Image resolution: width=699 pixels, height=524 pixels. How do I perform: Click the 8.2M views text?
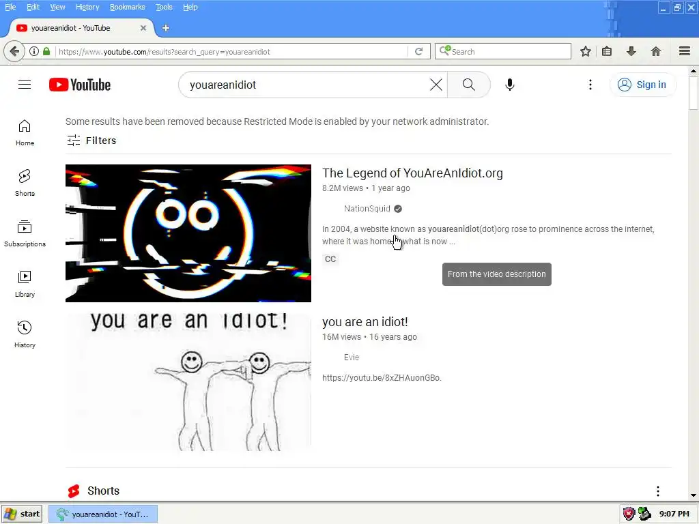[x=343, y=188]
